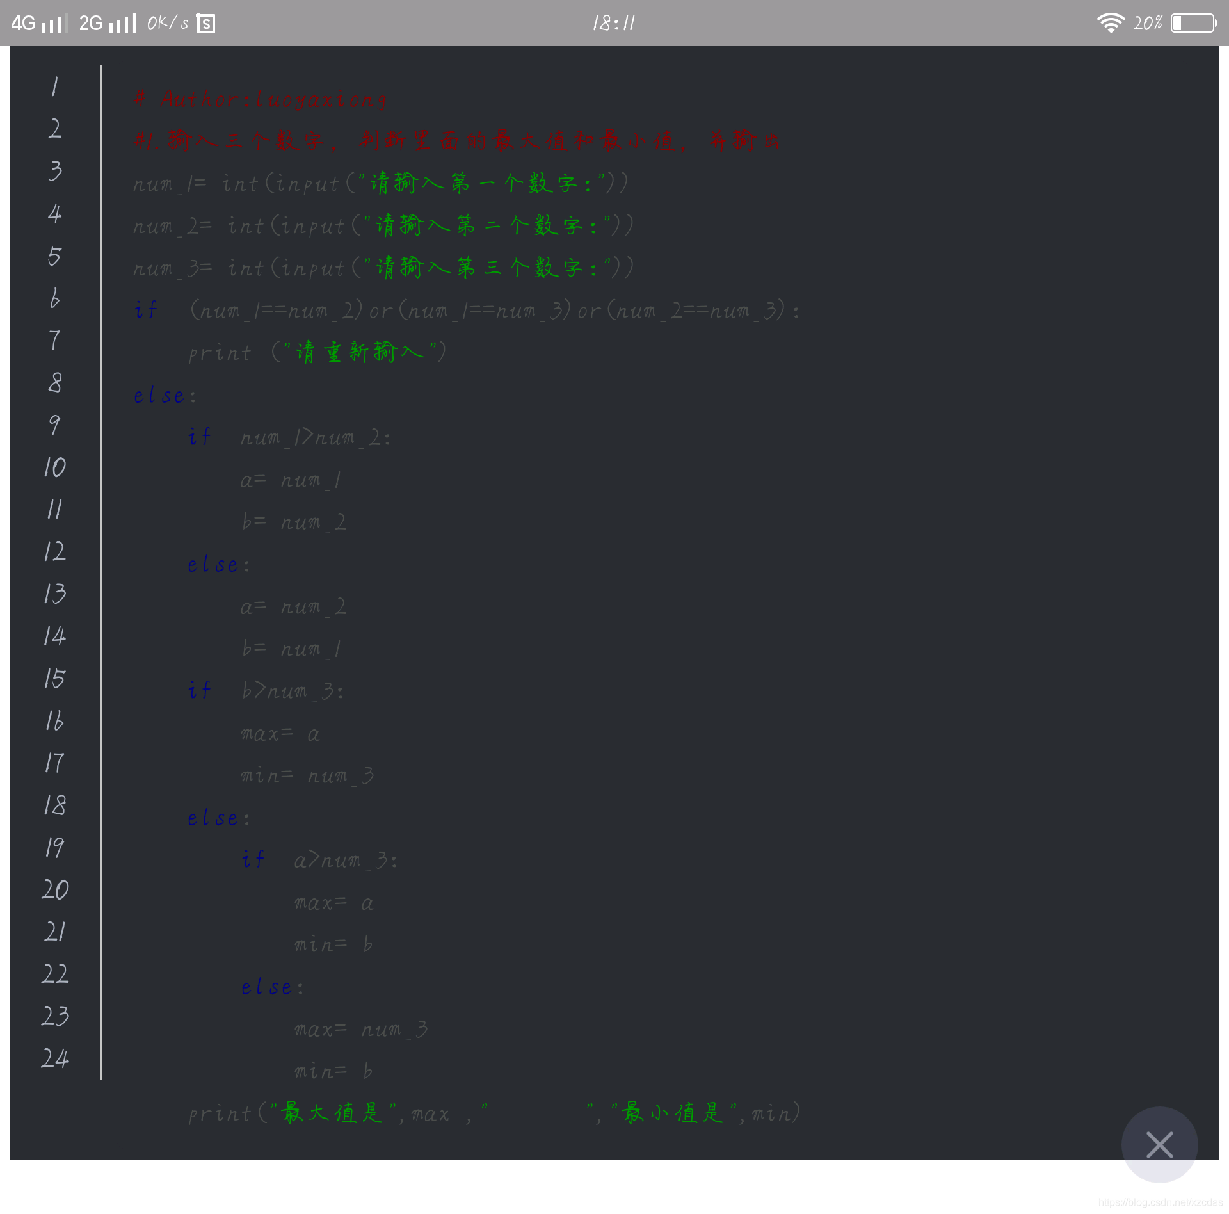Select the 'min= num_3' line
Screen dimensions: 1229x1214
click(x=307, y=776)
